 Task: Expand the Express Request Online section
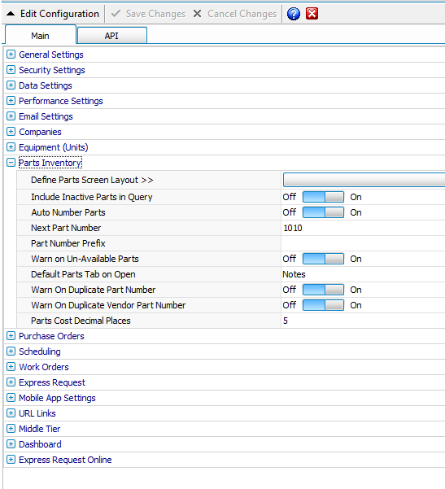(11, 460)
